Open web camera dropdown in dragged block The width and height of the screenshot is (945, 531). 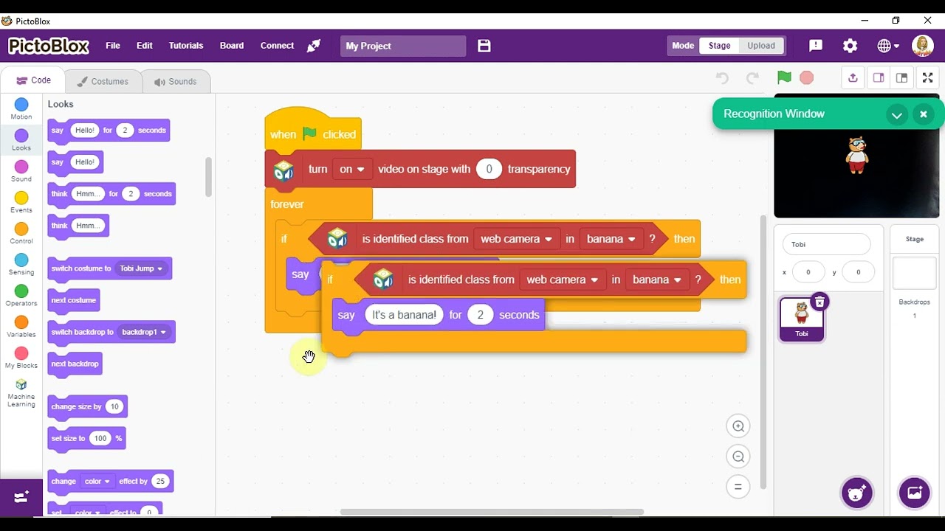562,280
